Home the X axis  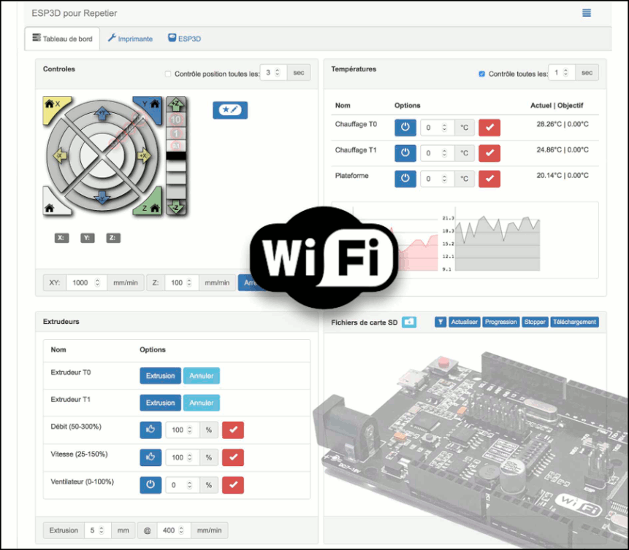tap(54, 106)
